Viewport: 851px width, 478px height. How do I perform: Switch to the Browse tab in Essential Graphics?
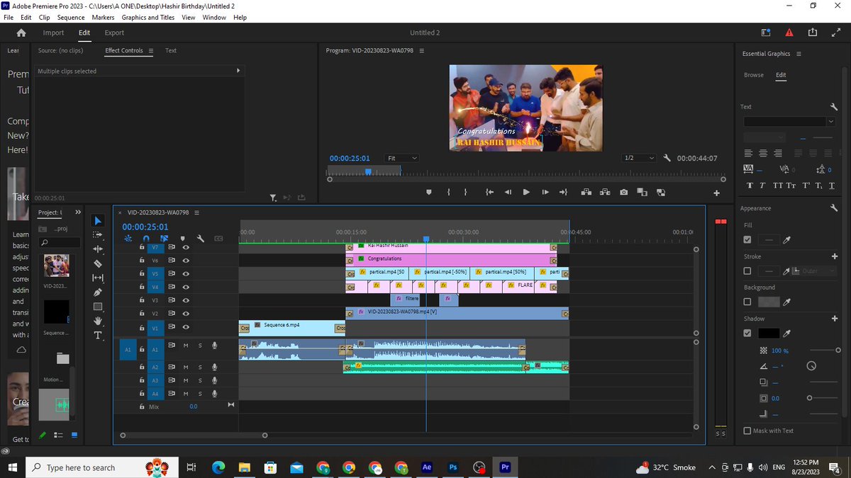754,75
